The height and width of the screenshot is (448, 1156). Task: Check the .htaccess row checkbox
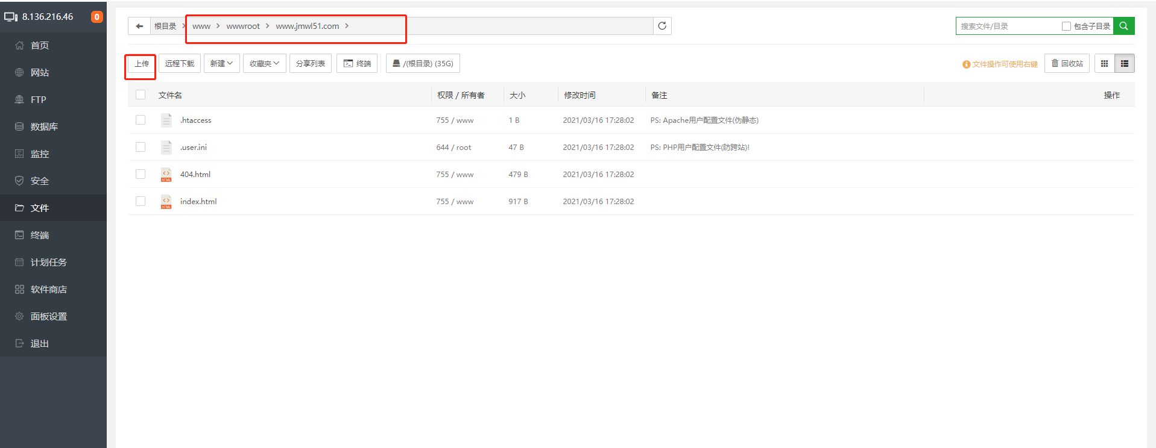(141, 120)
